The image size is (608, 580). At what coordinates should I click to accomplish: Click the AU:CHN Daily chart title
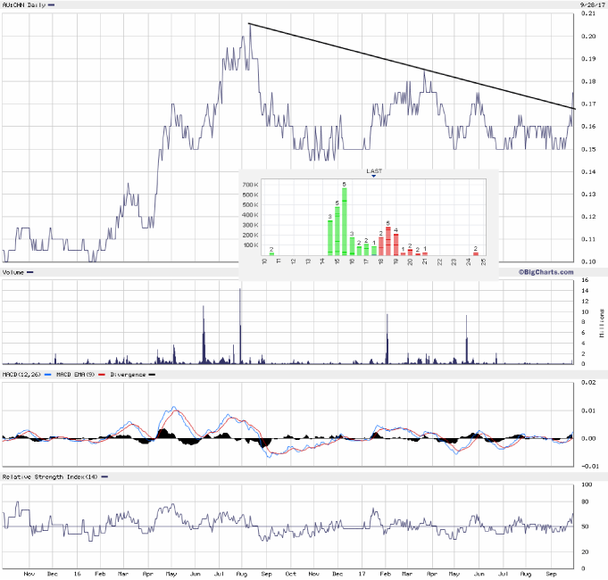point(23,5)
